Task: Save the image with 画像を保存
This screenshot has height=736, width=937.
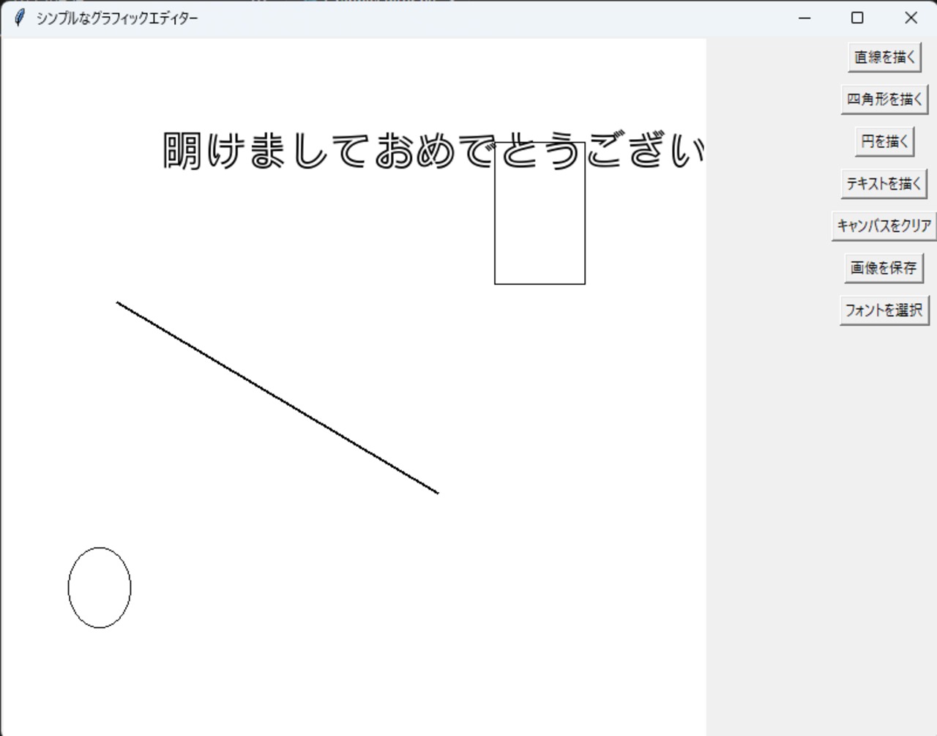Action: tap(884, 268)
